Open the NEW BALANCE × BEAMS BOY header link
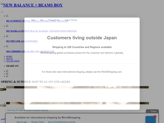 pyautogui.click(x=32, y=5)
